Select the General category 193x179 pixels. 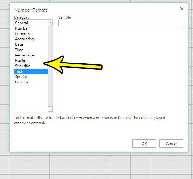[31, 23]
